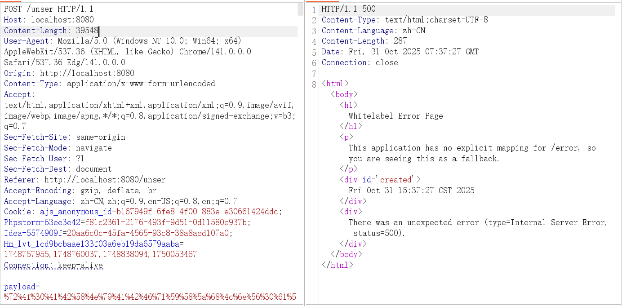Place cursor on Host localhost:8080 header
The width and height of the screenshot is (622, 306).
pyautogui.click(x=49, y=20)
